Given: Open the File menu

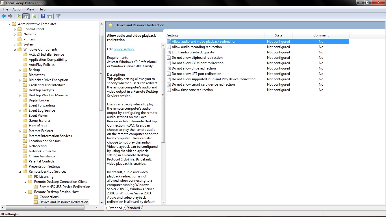Looking at the screenshot, I should point(5,9).
